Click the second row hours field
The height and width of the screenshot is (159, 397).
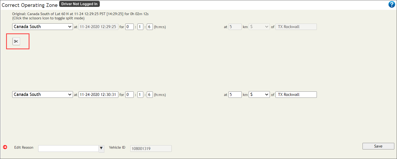click(130, 95)
